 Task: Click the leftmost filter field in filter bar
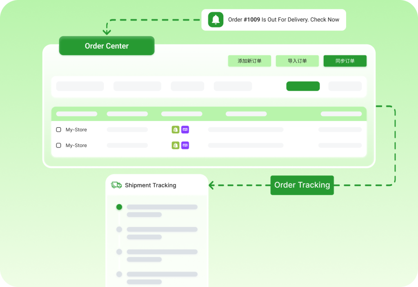(x=80, y=86)
